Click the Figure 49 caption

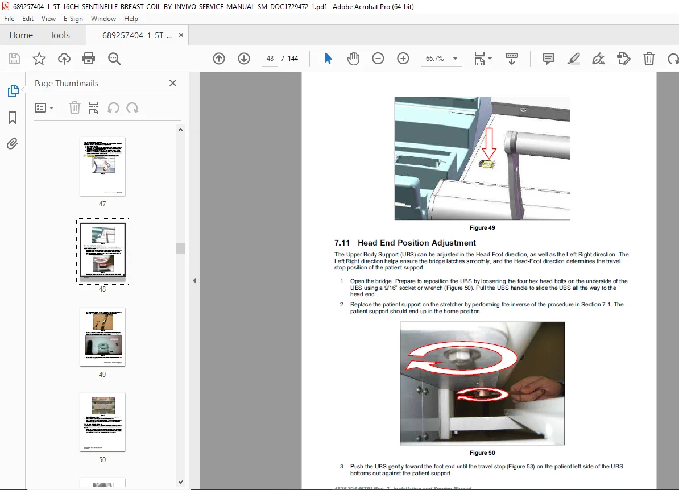coord(482,228)
